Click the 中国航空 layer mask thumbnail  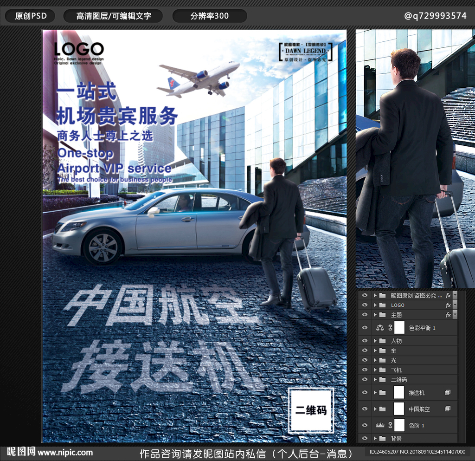[x=399, y=409]
